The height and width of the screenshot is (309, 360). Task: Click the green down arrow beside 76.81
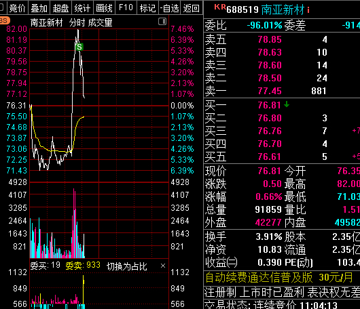[287, 104]
